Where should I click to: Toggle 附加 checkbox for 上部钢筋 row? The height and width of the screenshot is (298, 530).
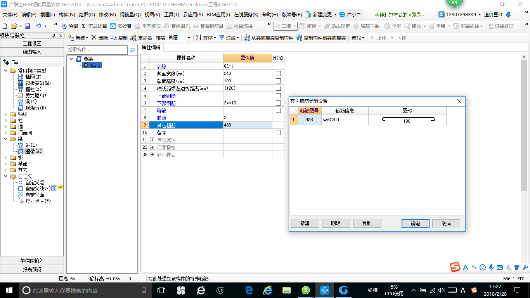pos(278,95)
